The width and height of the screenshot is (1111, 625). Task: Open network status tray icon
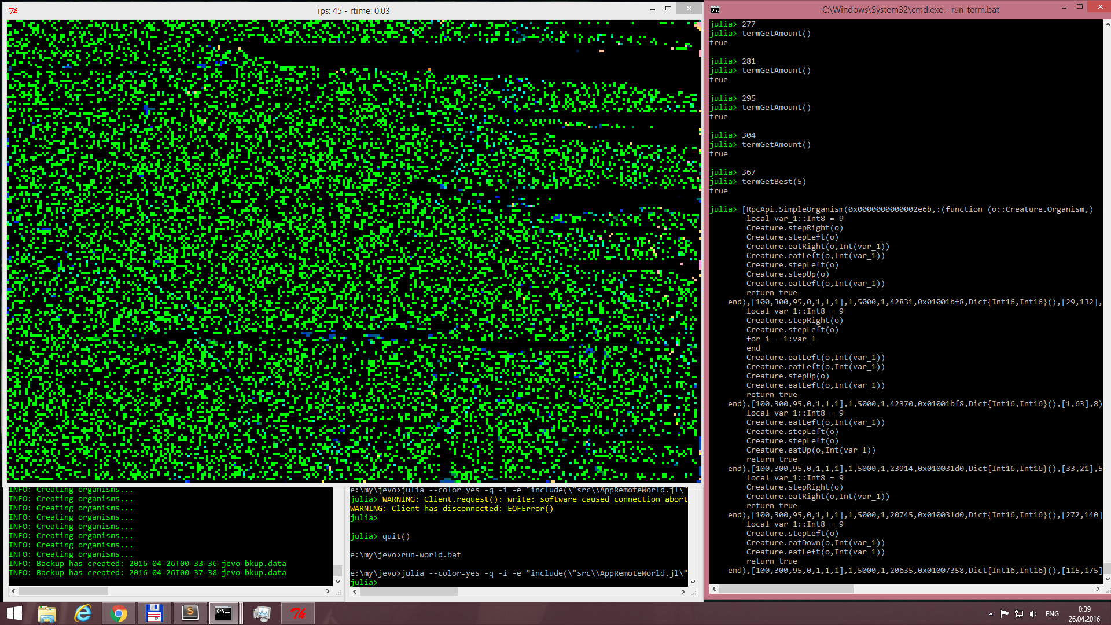pos(1019,614)
